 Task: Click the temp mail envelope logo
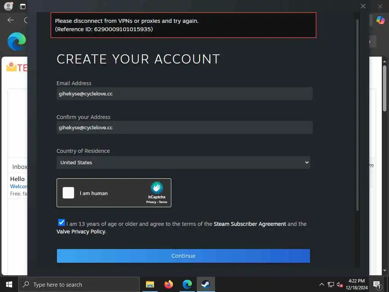pos(11,67)
